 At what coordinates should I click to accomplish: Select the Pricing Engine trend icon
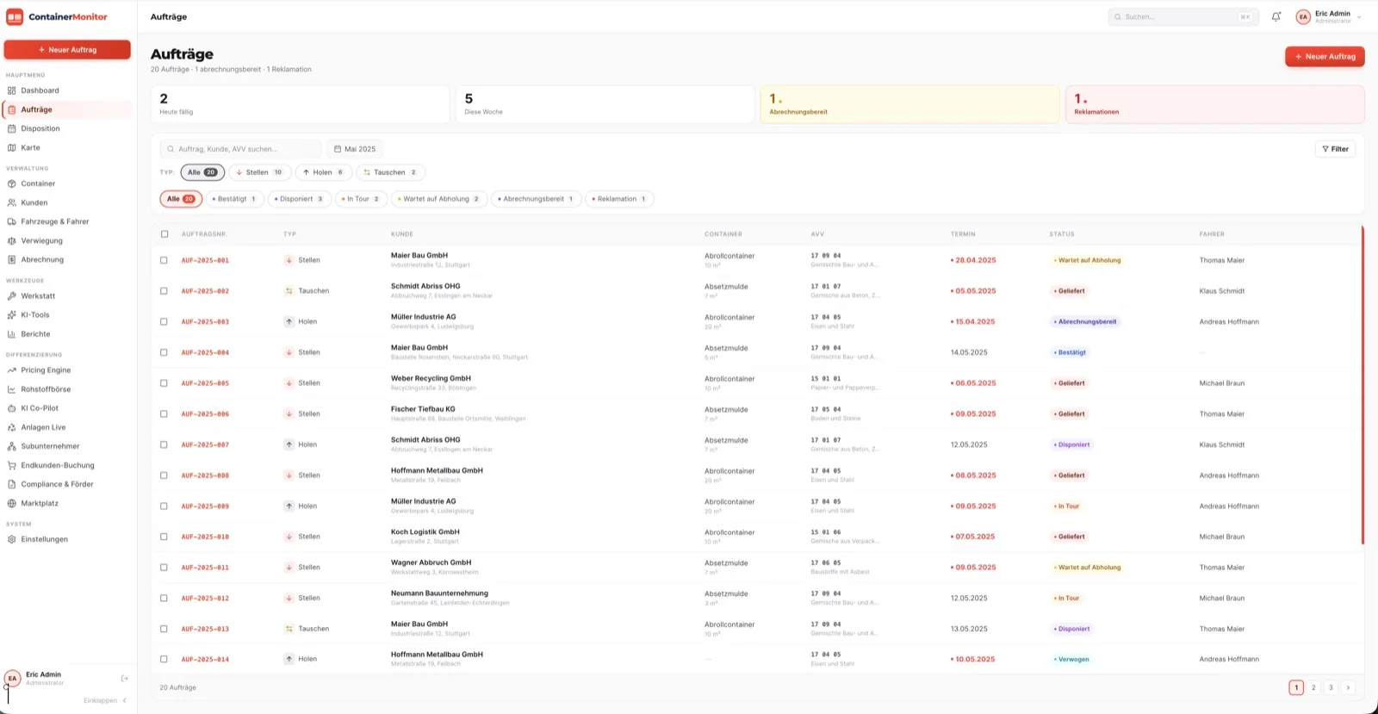(12, 370)
